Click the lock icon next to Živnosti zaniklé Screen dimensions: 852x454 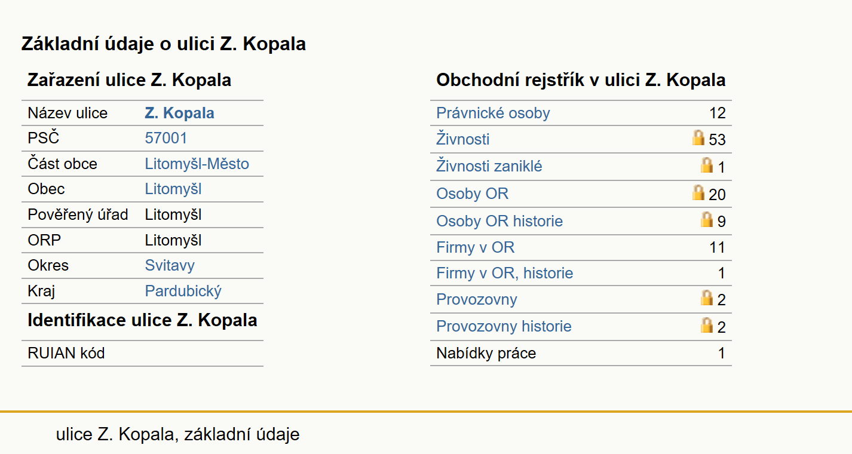click(707, 165)
